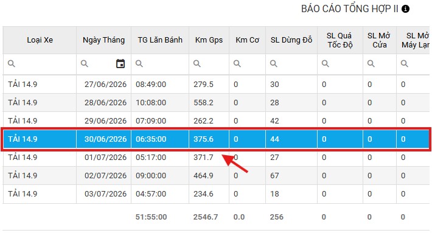Click travel time 07:09:00
The width and height of the screenshot is (432, 233).
(x=151, y=120)
